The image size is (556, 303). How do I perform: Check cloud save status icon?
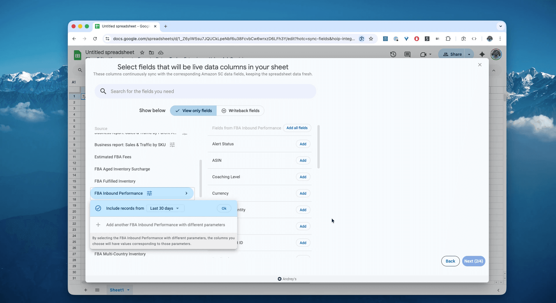click(x=161, y=53)
